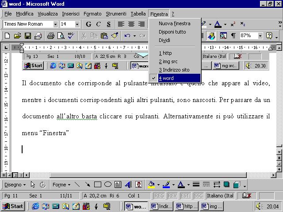Click the Paste clipboard icon

coord(104,36)
